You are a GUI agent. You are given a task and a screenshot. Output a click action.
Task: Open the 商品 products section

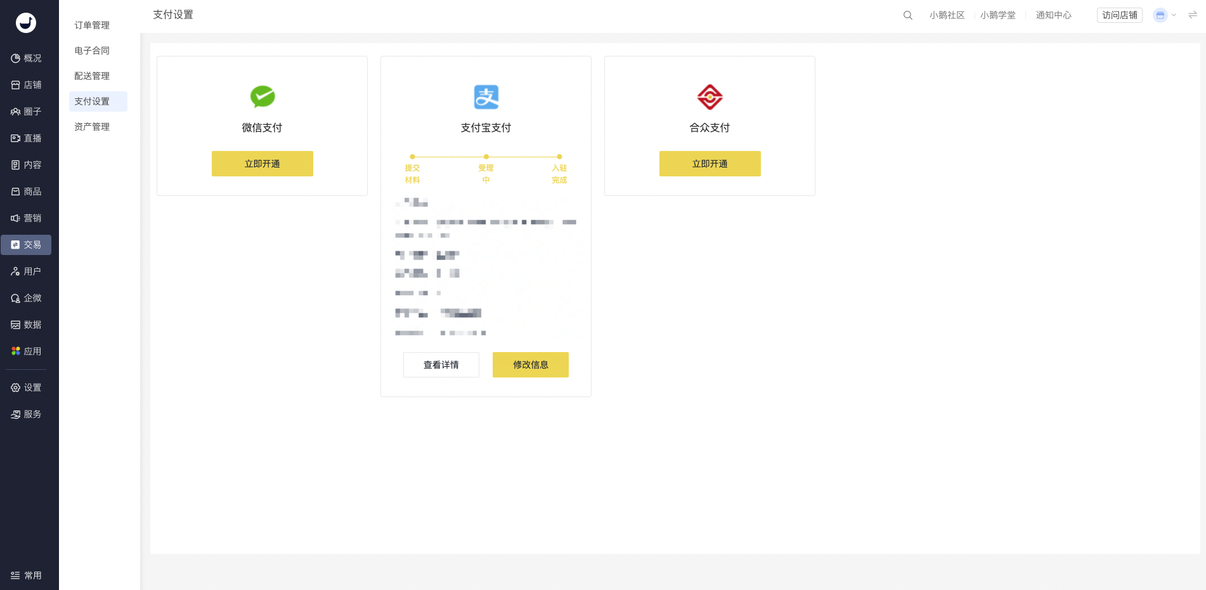(x=26, y=192)
